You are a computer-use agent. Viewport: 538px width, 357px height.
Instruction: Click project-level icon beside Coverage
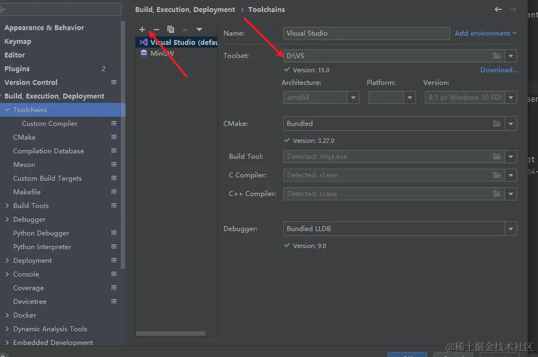point(114,287)
